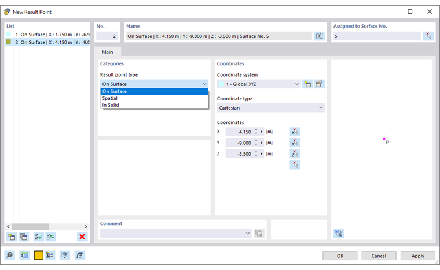Click the Apply button
This screenshot has height=270, width=440.
pos(418,256)
